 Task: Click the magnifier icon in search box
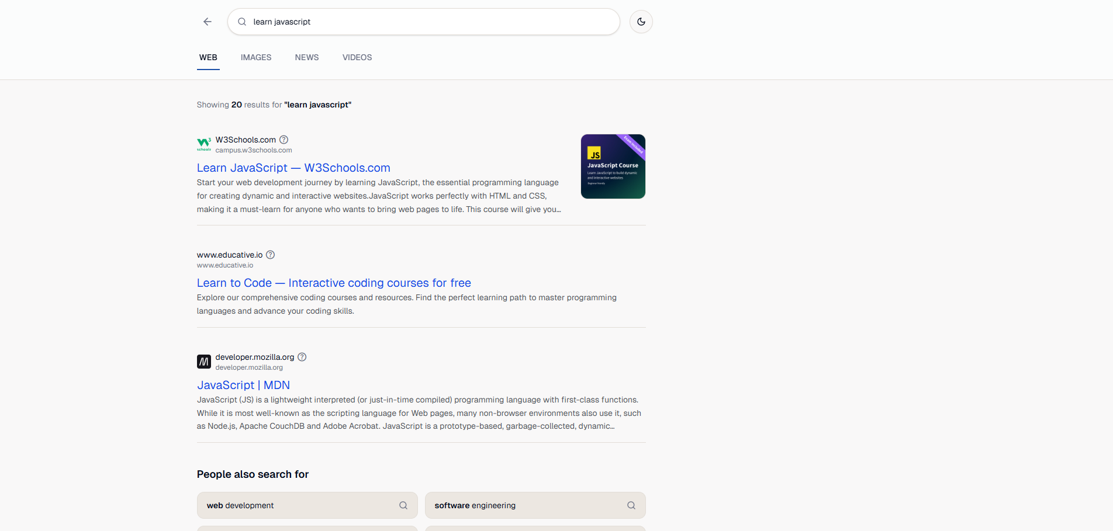(x=242, y=22)
